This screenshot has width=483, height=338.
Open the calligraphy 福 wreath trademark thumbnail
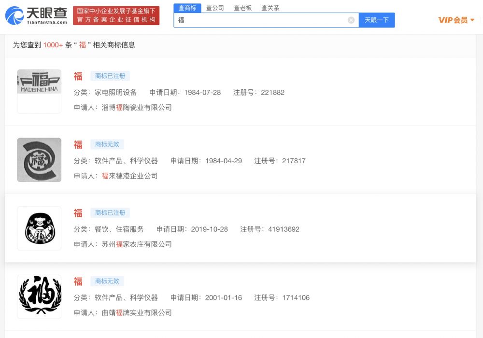pos(39,296)
